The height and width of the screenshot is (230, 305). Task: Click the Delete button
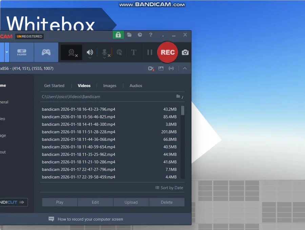[167, 202]
